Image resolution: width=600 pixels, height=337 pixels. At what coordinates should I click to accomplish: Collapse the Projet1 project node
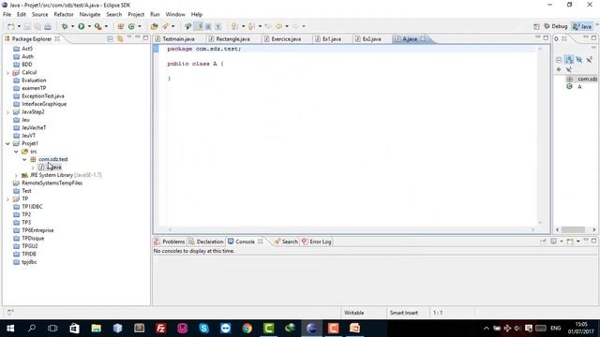[7, 143]
